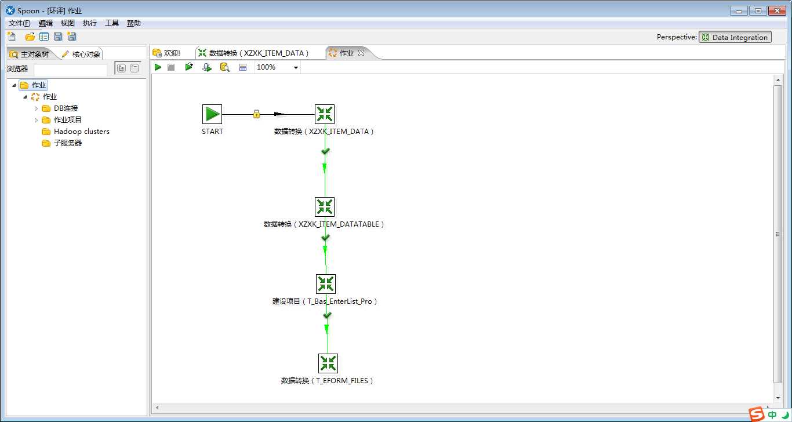Select the T_EFORM_FILES transformation entry icon
This screenshot has height=422, width=792.
328,363
